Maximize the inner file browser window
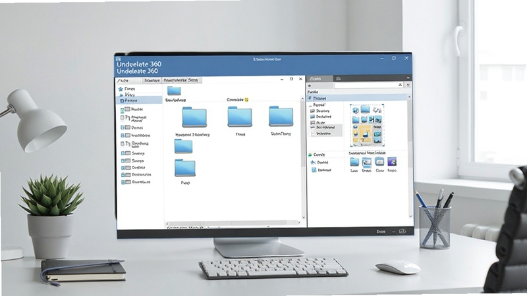 coord(291,79)
